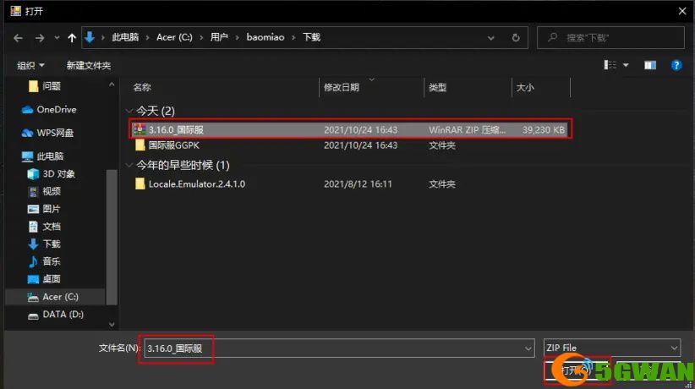This screenshot has width=695, height=389.
Task: Click 新建文件夹 button
Action: pyautogui.click(x=88, y=65)
